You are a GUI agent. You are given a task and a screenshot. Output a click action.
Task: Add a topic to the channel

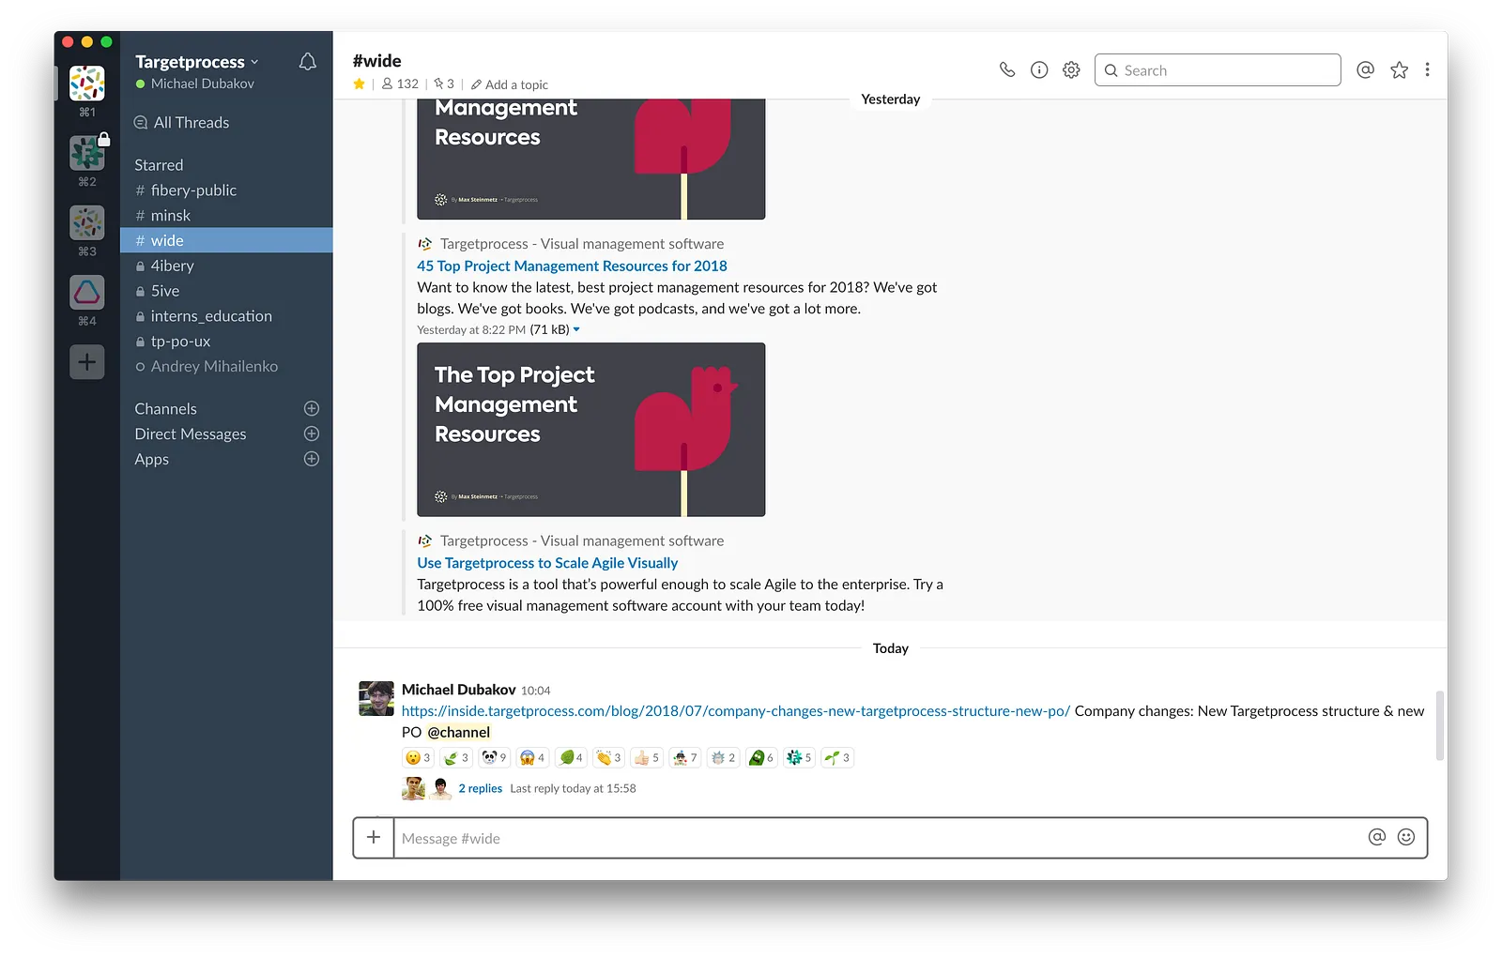click(510, 84)
